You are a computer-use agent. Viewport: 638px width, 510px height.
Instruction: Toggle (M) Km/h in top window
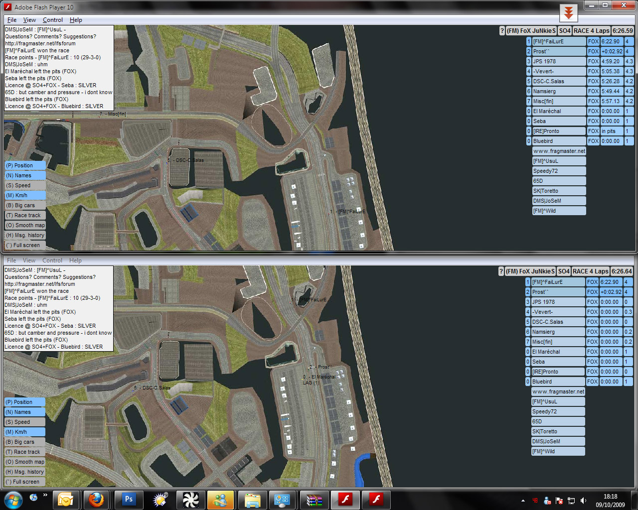pyautogui.click(x=25, y=195)
